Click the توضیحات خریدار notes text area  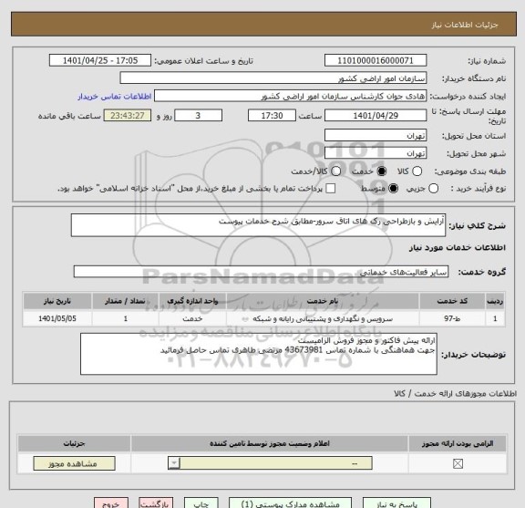(259, 354)
